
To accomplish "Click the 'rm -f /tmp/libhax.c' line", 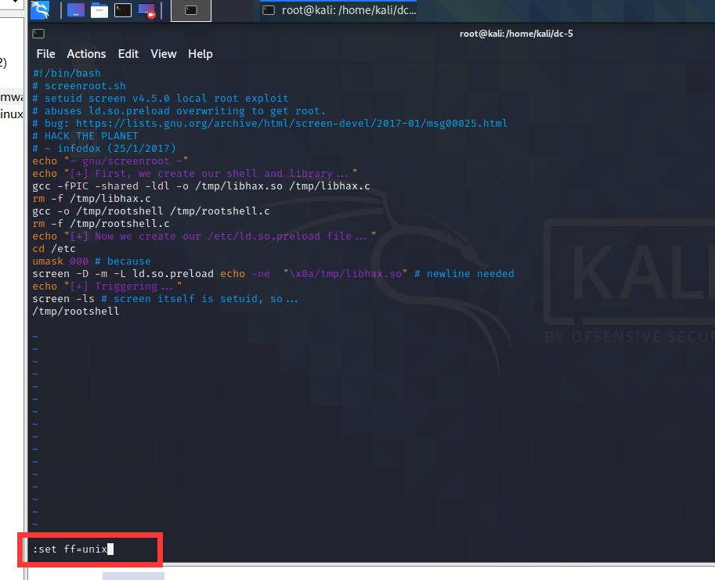I will pyautogui.click(x=91, y=199).
